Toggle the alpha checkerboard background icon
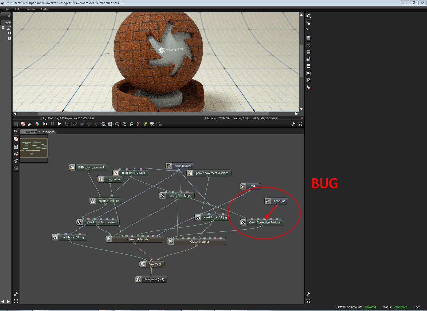Viewport: 427px width, 311px height. (x=152, y=124)
